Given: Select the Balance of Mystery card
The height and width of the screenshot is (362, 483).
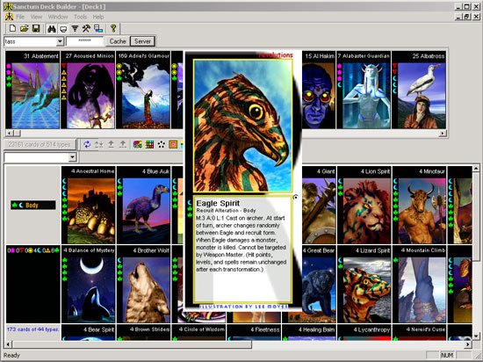Looking at the screenshot, I should coord(89,285).
